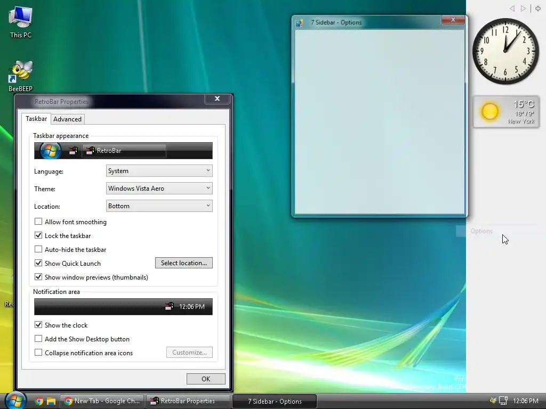The height and width of the screenshot is (409, 546).
Task: Click the analog clock gadget
Action: [x=505, y=51]
